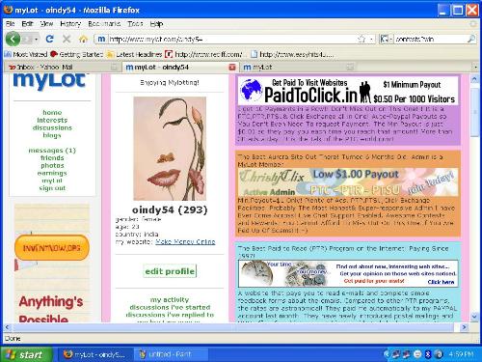Switch to myLot Firefox taskbar button

(95, 354)
